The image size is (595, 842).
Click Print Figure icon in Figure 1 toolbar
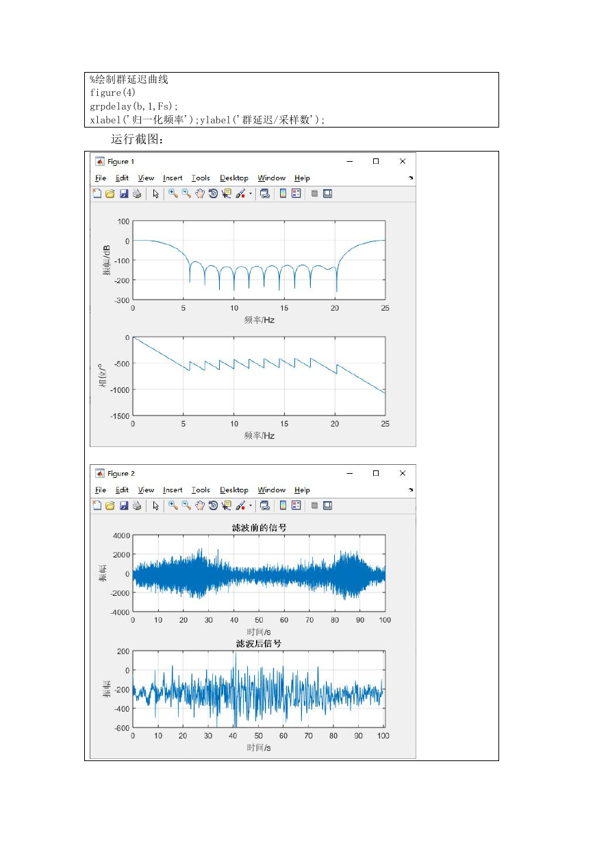coord(137,194)
